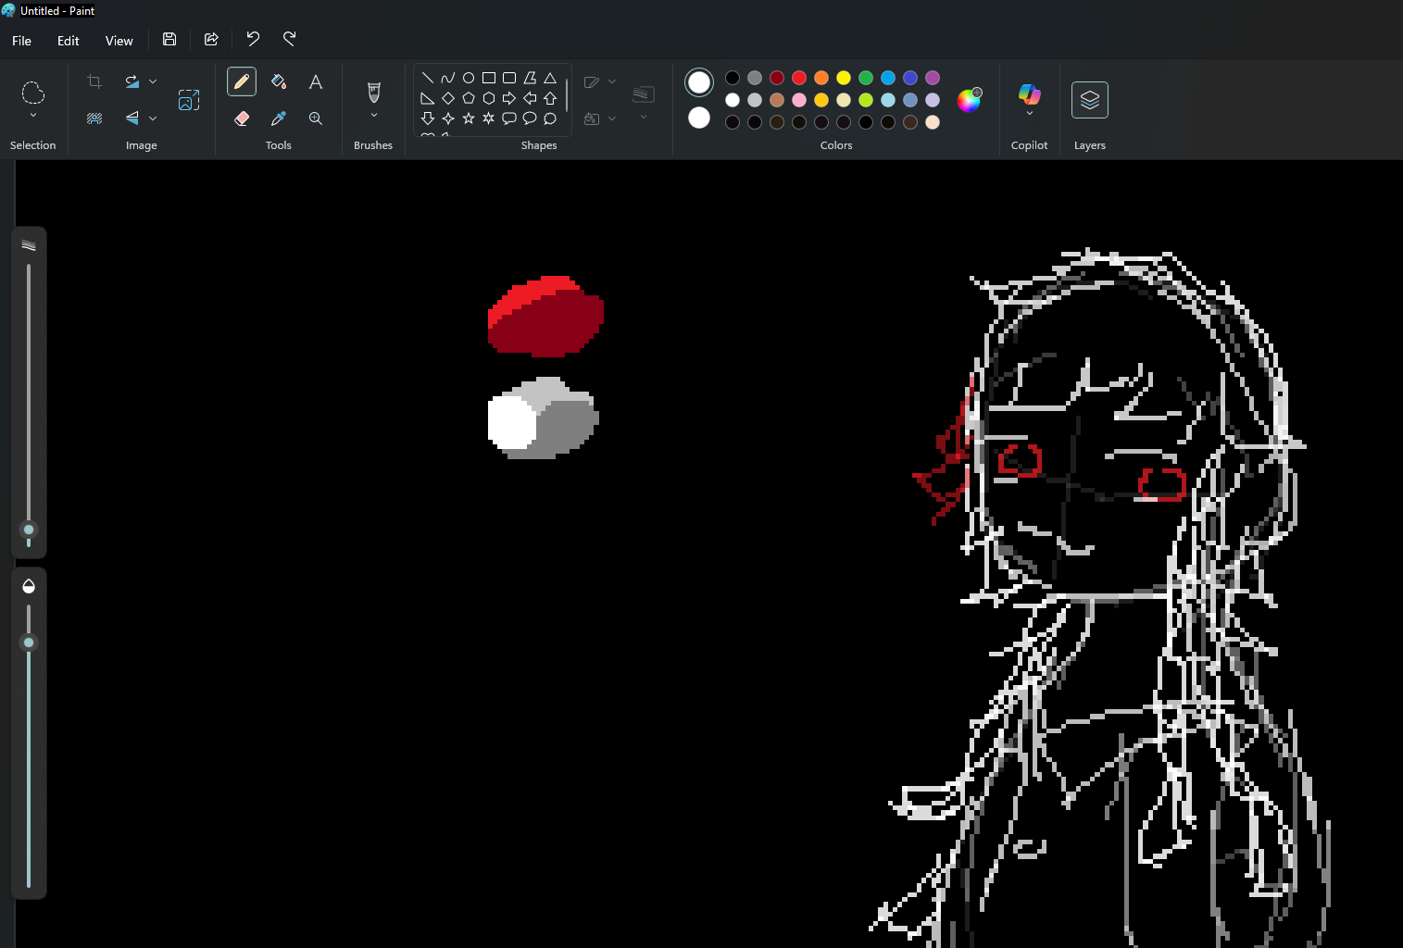
Task: Select the Down arrow shape
Action: [428, 118]
